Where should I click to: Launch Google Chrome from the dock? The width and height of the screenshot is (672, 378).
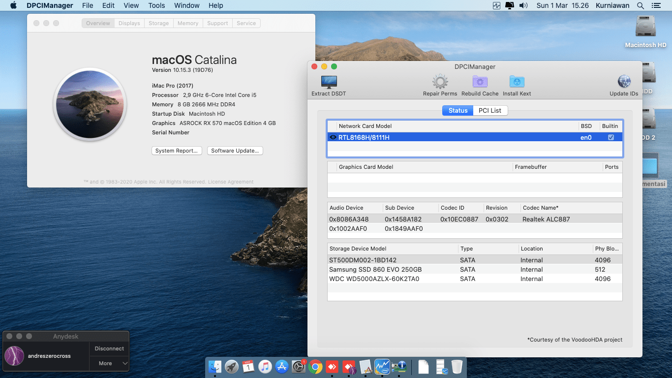pyautogui.click(x=315, y=366)
